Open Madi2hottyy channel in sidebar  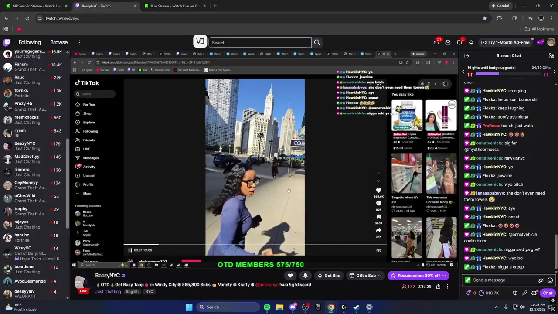click(x=35, y=159)
